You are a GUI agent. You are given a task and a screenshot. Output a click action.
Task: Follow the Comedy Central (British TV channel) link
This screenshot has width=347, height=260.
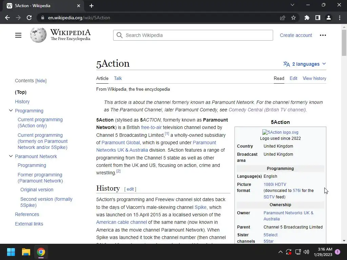(268, 110)
